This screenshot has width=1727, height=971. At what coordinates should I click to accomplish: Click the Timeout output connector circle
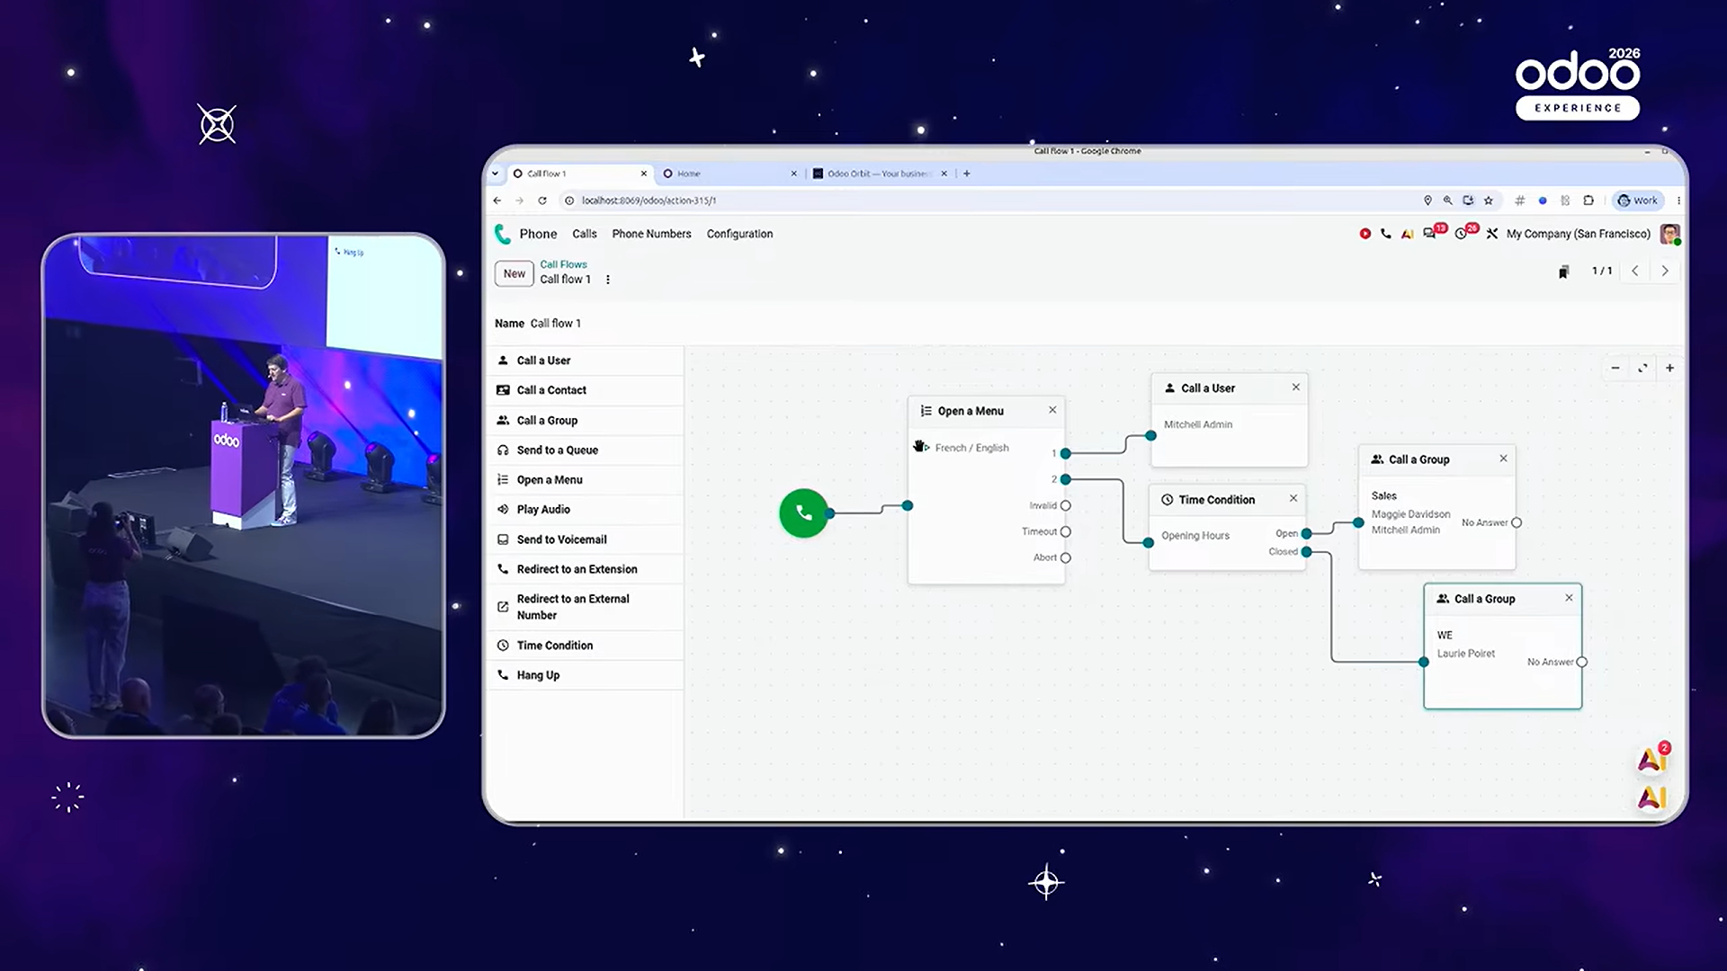1066,531
